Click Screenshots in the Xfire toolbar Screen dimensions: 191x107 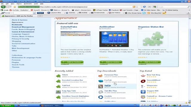[x=98, y=13]
